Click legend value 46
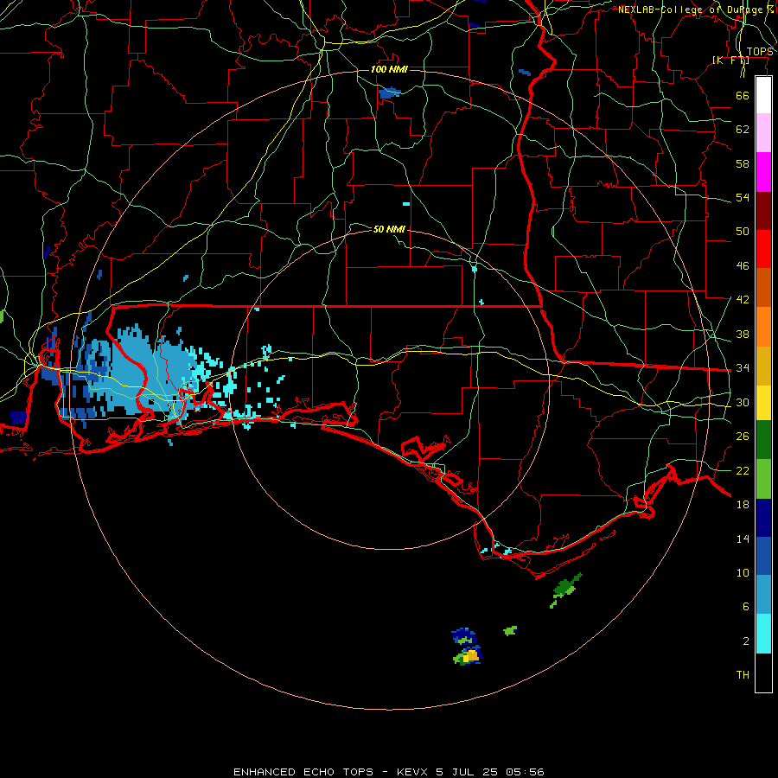778x778 pixels. pyautogui.click(x=743, y=266)
